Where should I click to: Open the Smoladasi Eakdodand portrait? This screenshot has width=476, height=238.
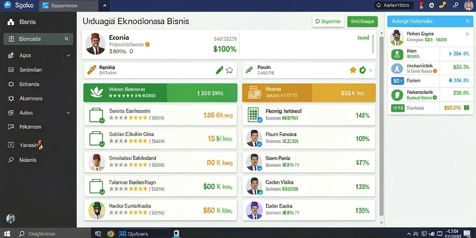[x=97, y=162]
